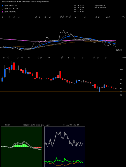Viewport: 126px width, 167px height.
Task: Click the 81 price level label
Action: pos(121,89)
